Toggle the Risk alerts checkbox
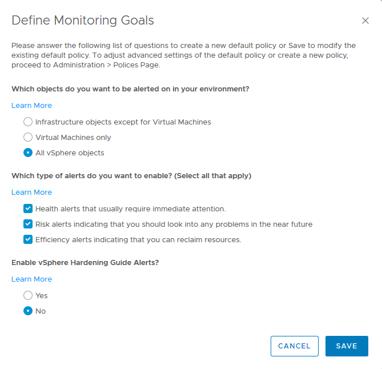 click(28, 224)
